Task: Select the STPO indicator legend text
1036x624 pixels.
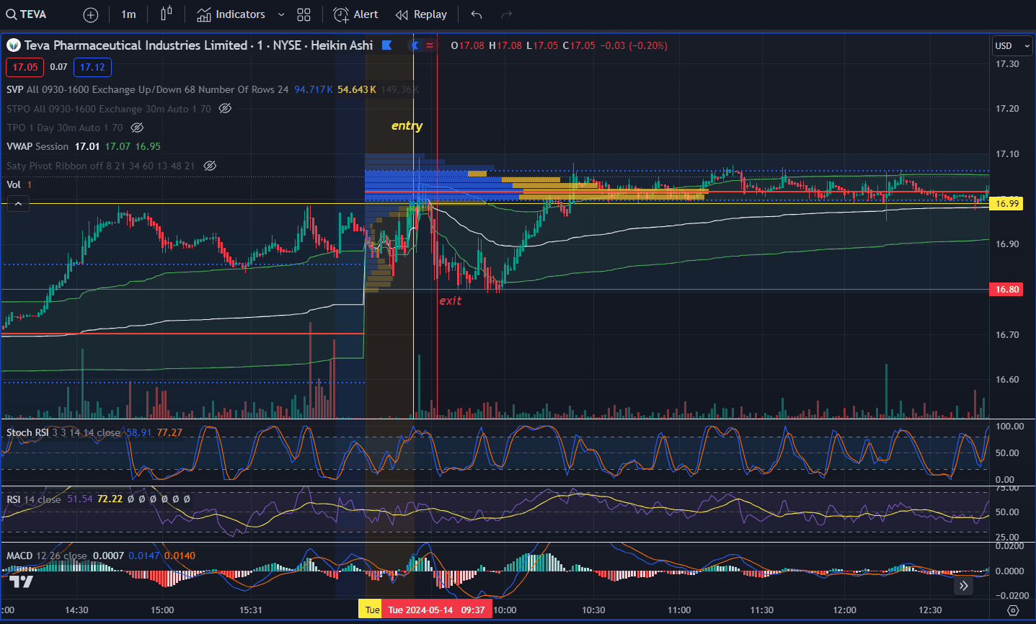Action: 109,109
